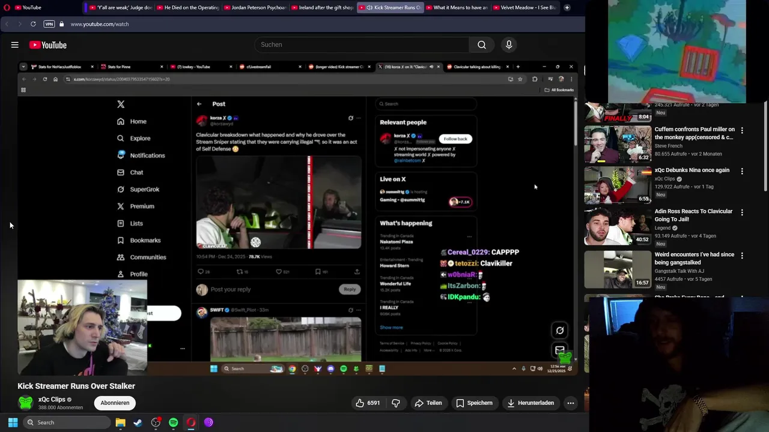The image size is (769, 432).
Task: Click the Gangstalk Talk With AJ channel name
Action: coord(679,271)
